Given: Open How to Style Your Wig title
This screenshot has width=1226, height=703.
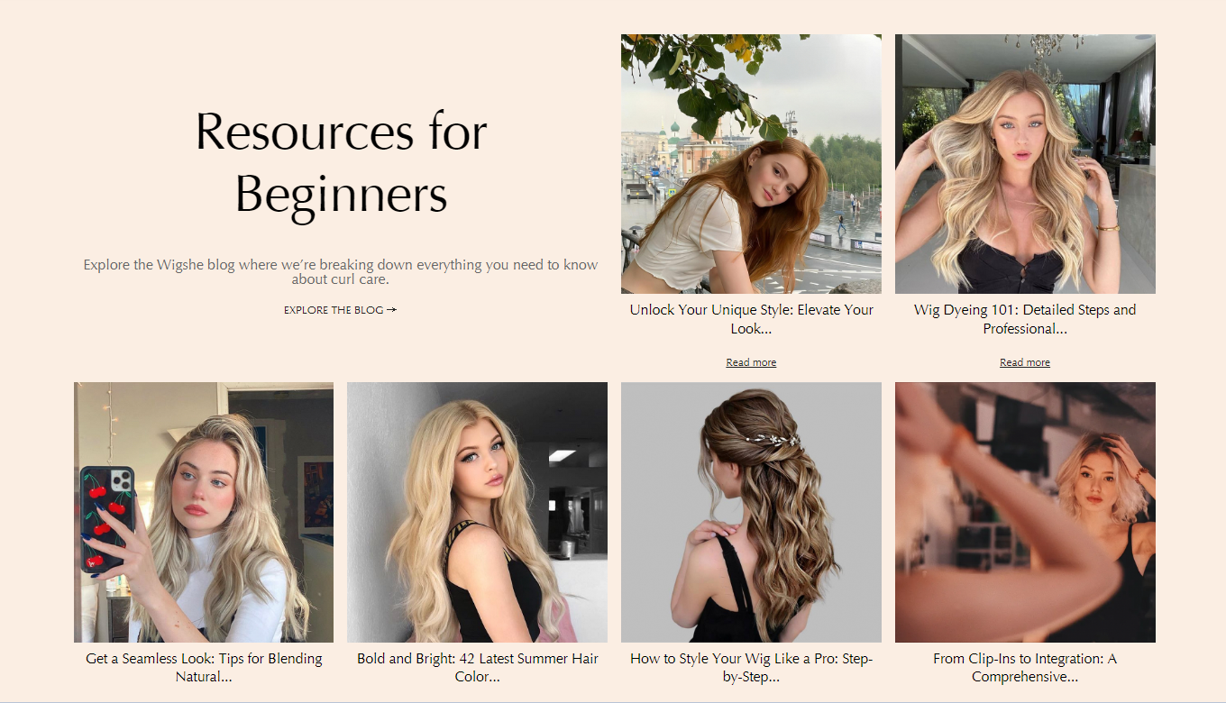Looking at the screenshot, I should pyautogui.click(x=751, y=668).
